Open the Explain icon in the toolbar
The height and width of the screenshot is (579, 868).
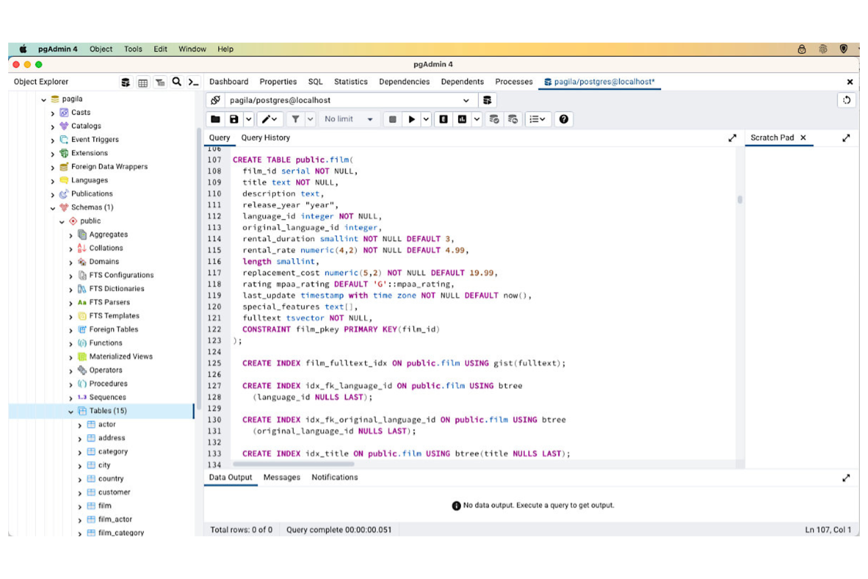(x=443, y=119)
